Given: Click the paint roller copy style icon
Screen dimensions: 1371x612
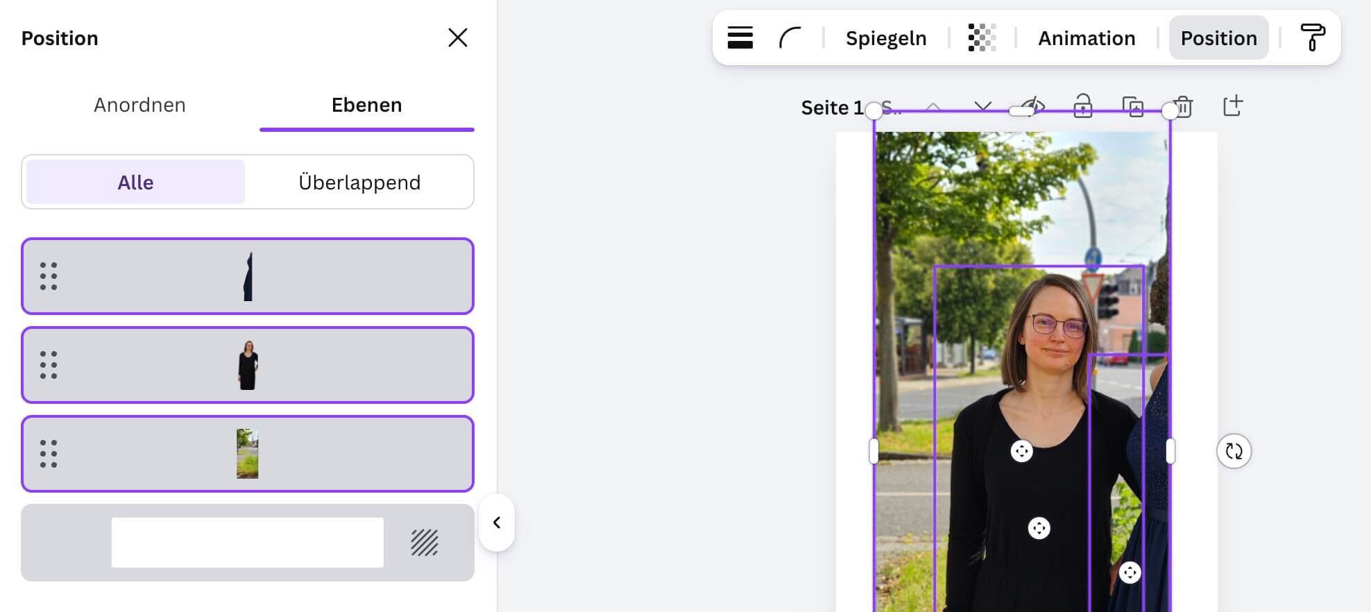Looking at the screenshot, I should [x=1312, y=38].
